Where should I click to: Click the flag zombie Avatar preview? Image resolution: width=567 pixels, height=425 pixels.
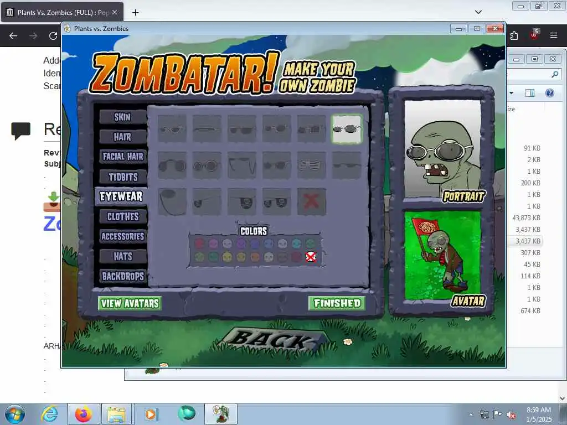click(x=442, y=255)
